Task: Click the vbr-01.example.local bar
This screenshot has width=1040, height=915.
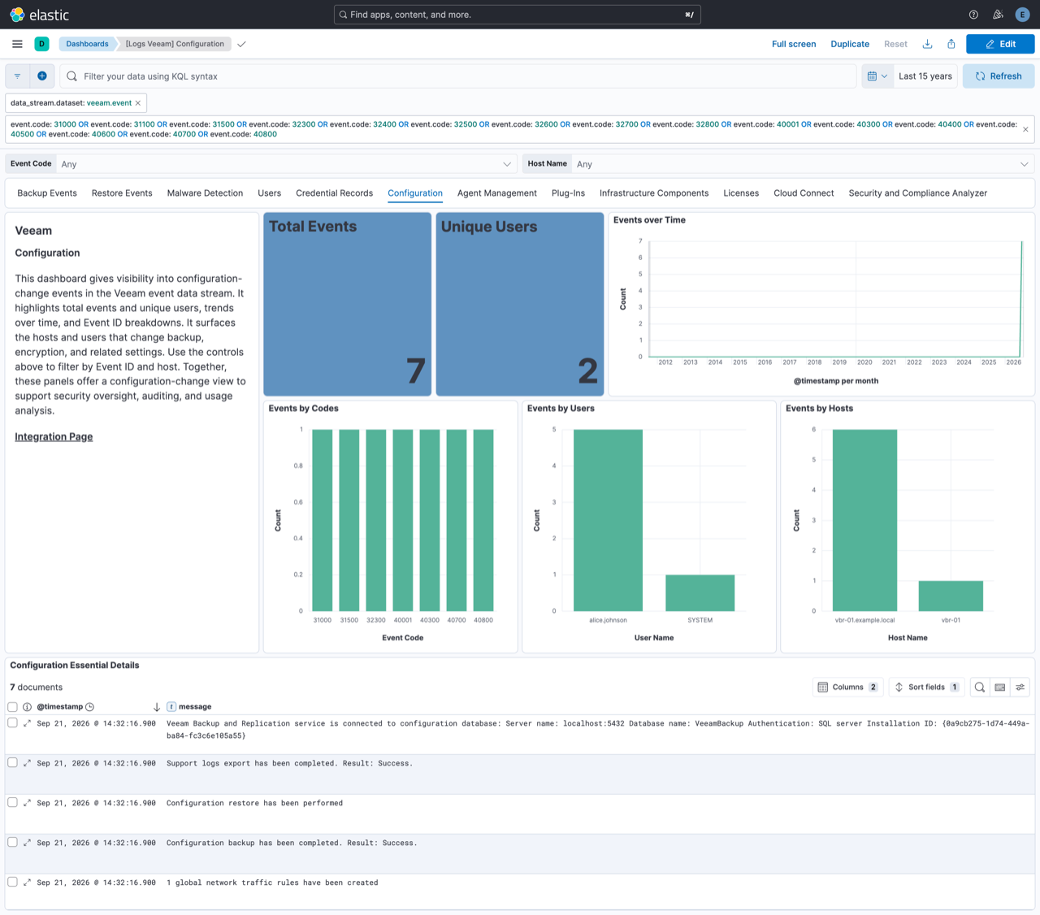Action: point(864,520)
